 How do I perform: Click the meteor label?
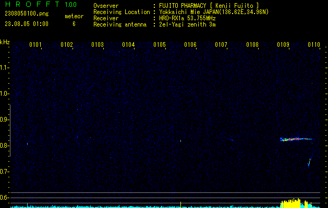(74, 16)
